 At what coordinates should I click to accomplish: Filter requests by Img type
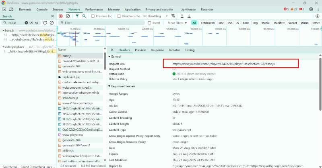255,23
